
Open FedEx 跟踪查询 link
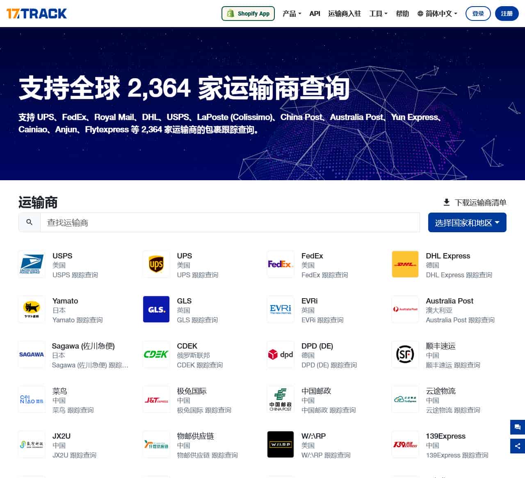coord(324,275)
